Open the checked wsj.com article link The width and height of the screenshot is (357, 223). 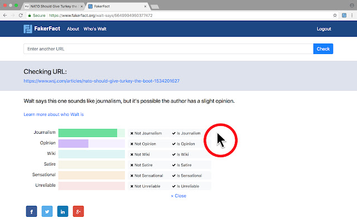(102, 81)
